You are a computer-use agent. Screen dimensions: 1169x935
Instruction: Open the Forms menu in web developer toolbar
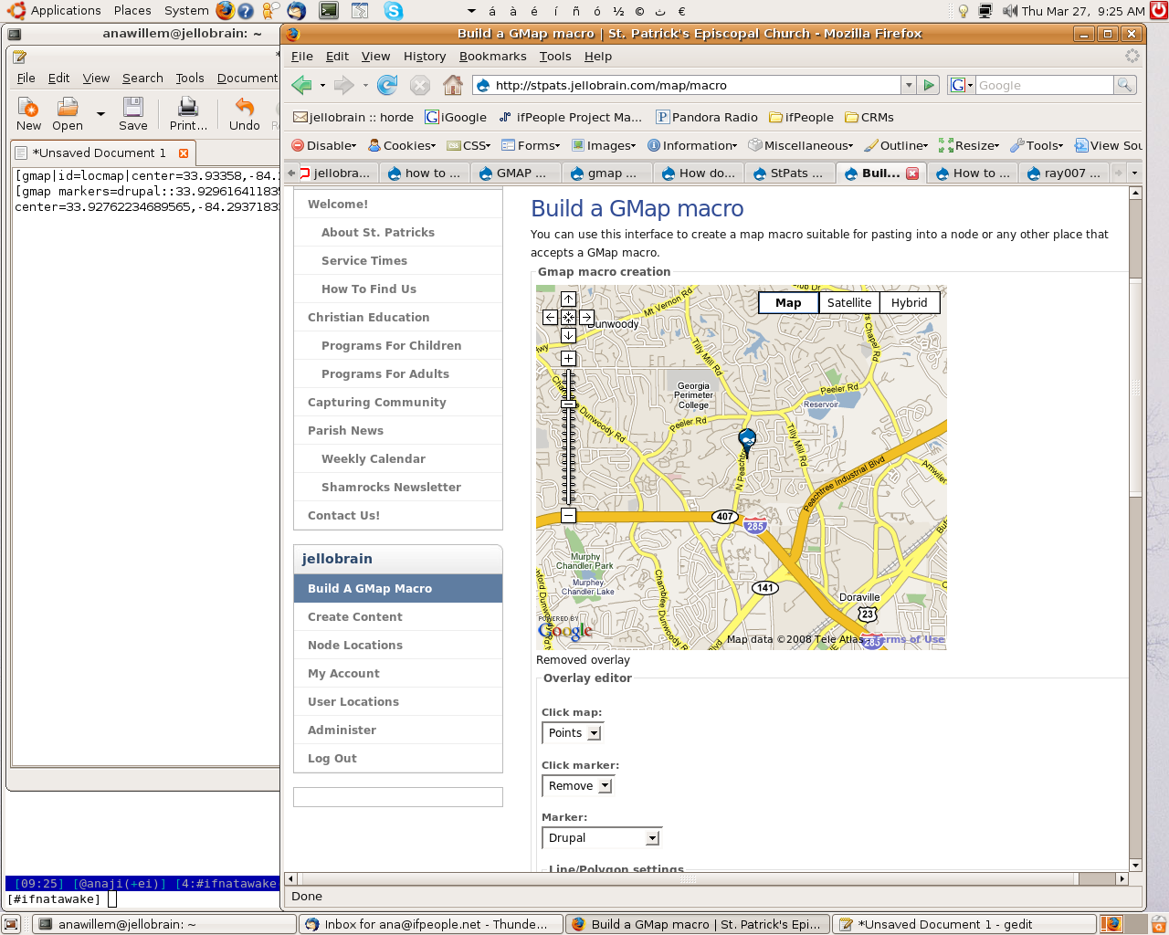point(531,146)
